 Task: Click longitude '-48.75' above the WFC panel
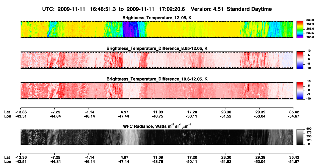coord(157,116)
